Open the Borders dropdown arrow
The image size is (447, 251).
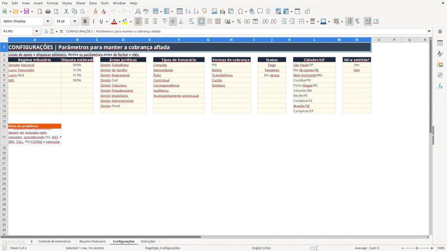tap(307, 22)
